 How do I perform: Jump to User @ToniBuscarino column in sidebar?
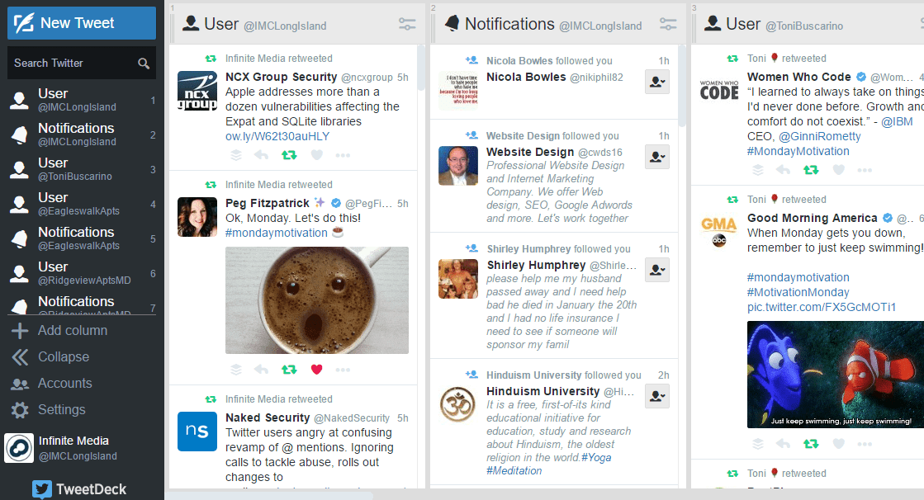(81, 169)
